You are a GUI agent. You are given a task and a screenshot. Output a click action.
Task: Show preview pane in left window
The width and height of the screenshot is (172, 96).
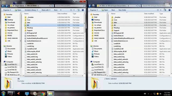click(x=78, y=10)
